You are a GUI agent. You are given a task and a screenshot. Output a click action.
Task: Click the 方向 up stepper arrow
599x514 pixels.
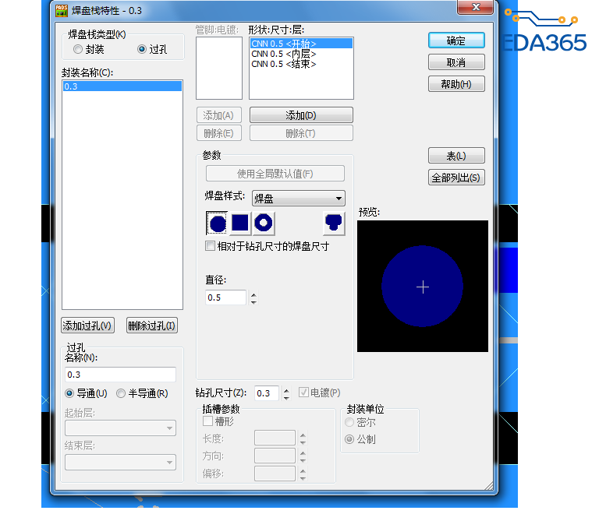click(x=303, y=452)
